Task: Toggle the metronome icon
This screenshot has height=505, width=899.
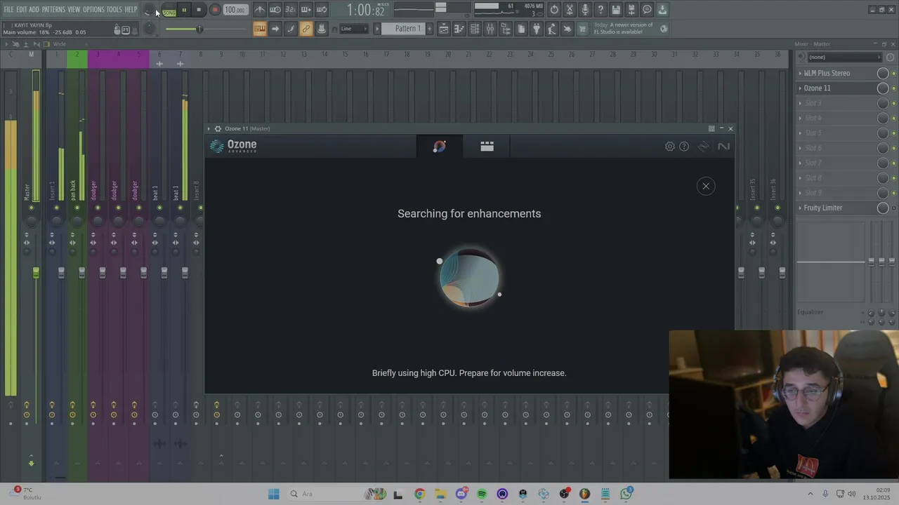Action: [x=259, y=10]
